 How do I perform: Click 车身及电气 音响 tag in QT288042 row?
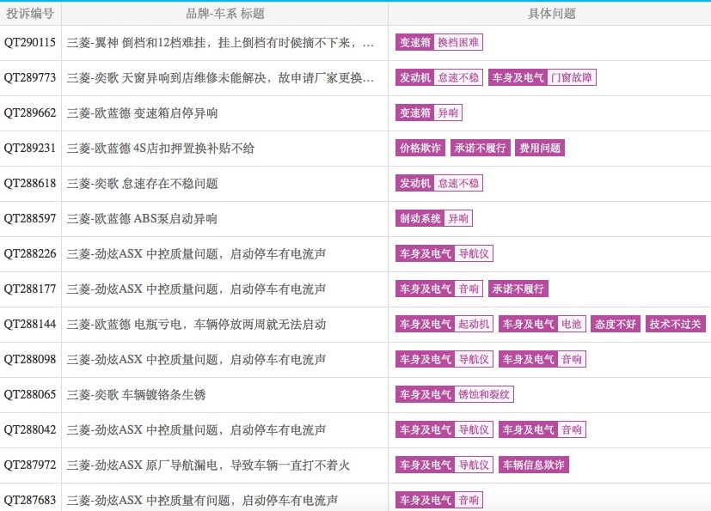pyautogui.click(x=542, y=429)
